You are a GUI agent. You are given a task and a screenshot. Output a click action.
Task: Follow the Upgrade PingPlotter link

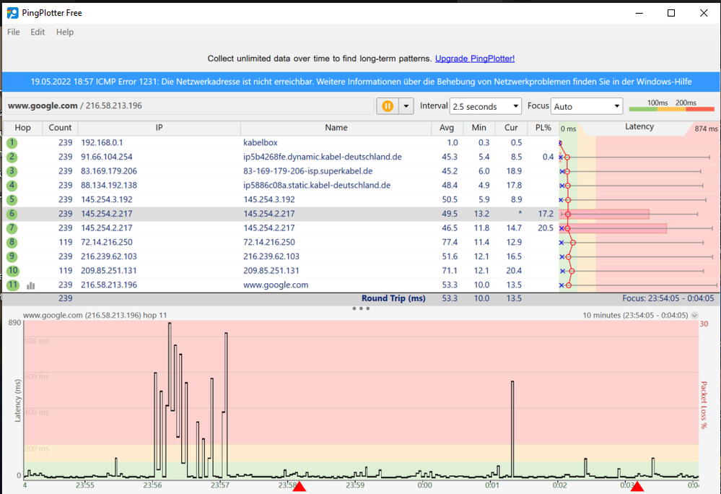(x=475, y=58)
